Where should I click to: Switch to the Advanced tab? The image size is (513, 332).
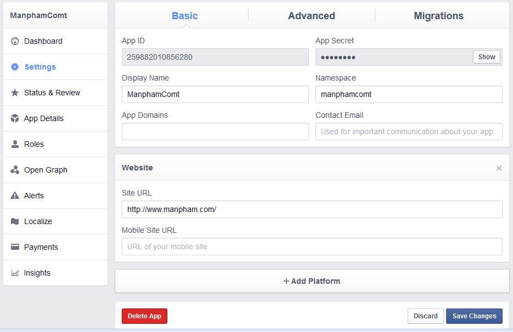click(x=312, y=16)
